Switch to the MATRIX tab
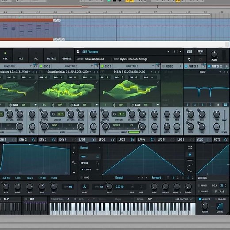 [x=51, y=56]
